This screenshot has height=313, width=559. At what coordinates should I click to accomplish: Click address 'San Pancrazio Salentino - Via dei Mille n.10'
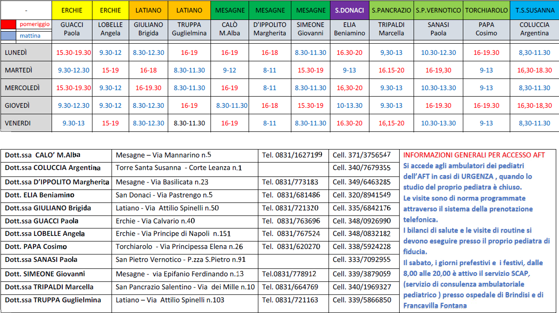click(185, 287)
